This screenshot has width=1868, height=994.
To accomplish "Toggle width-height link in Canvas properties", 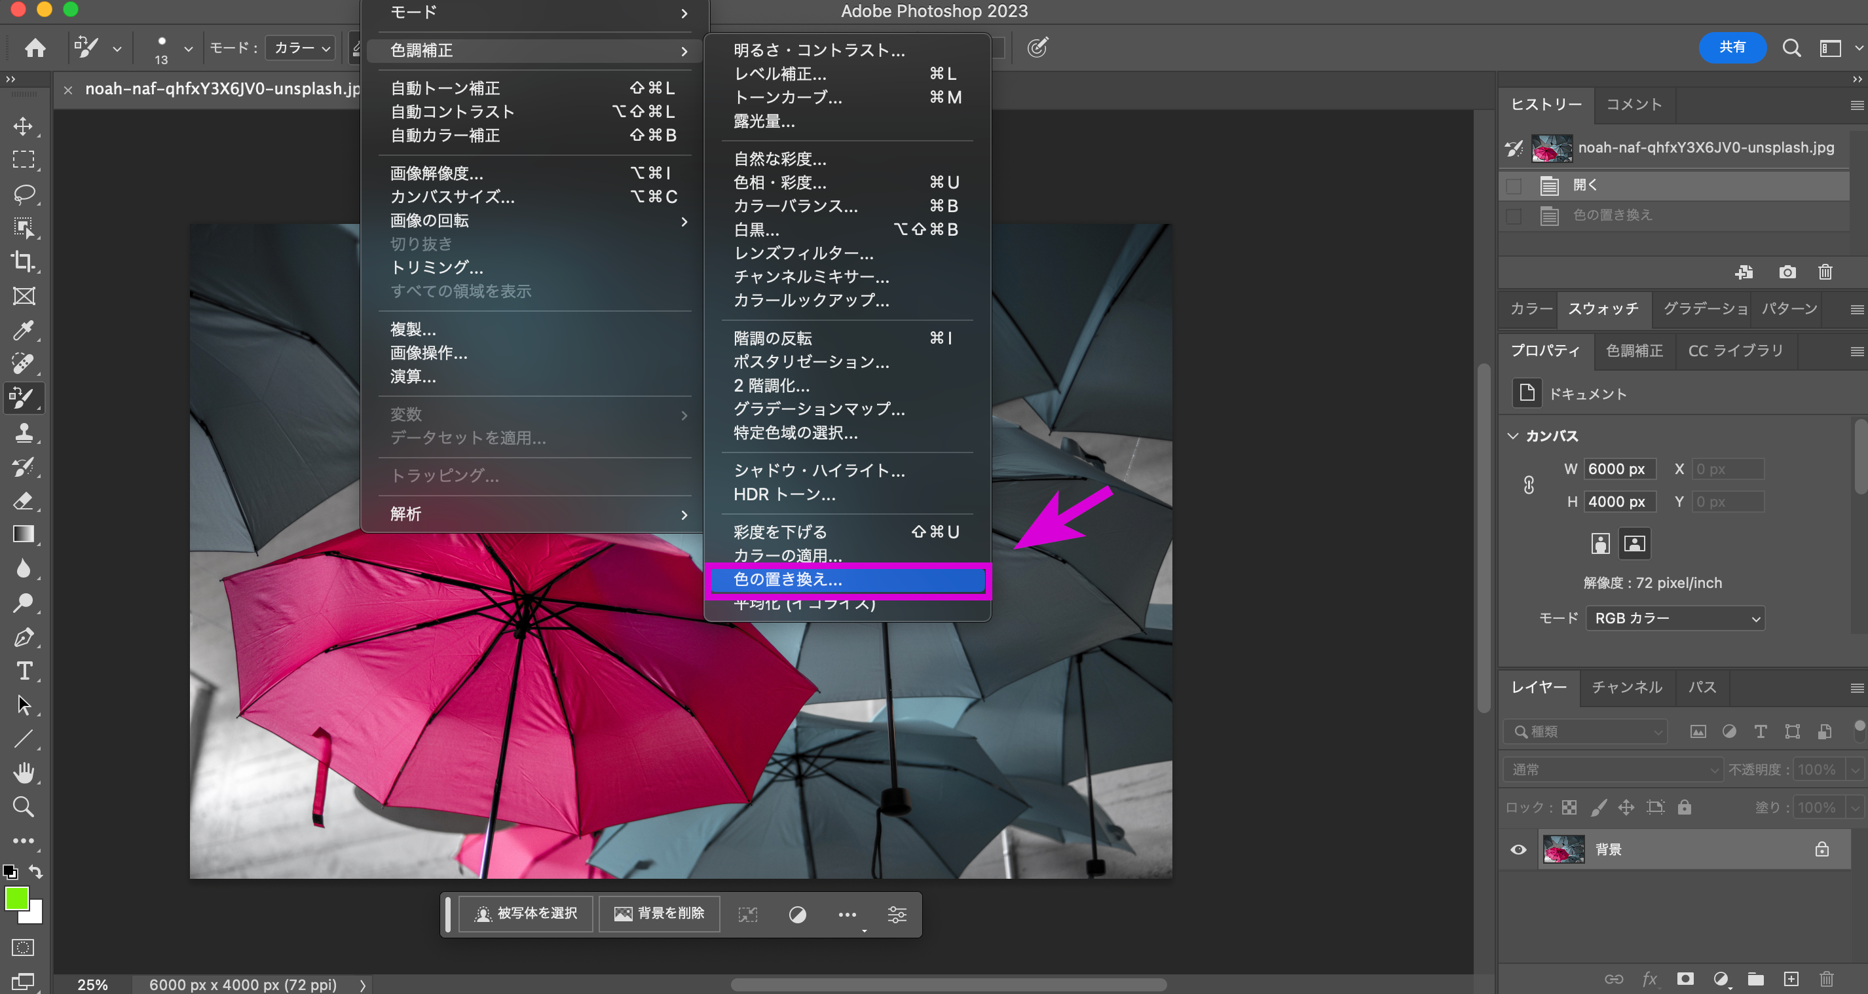I will (x=1529, y=485).
